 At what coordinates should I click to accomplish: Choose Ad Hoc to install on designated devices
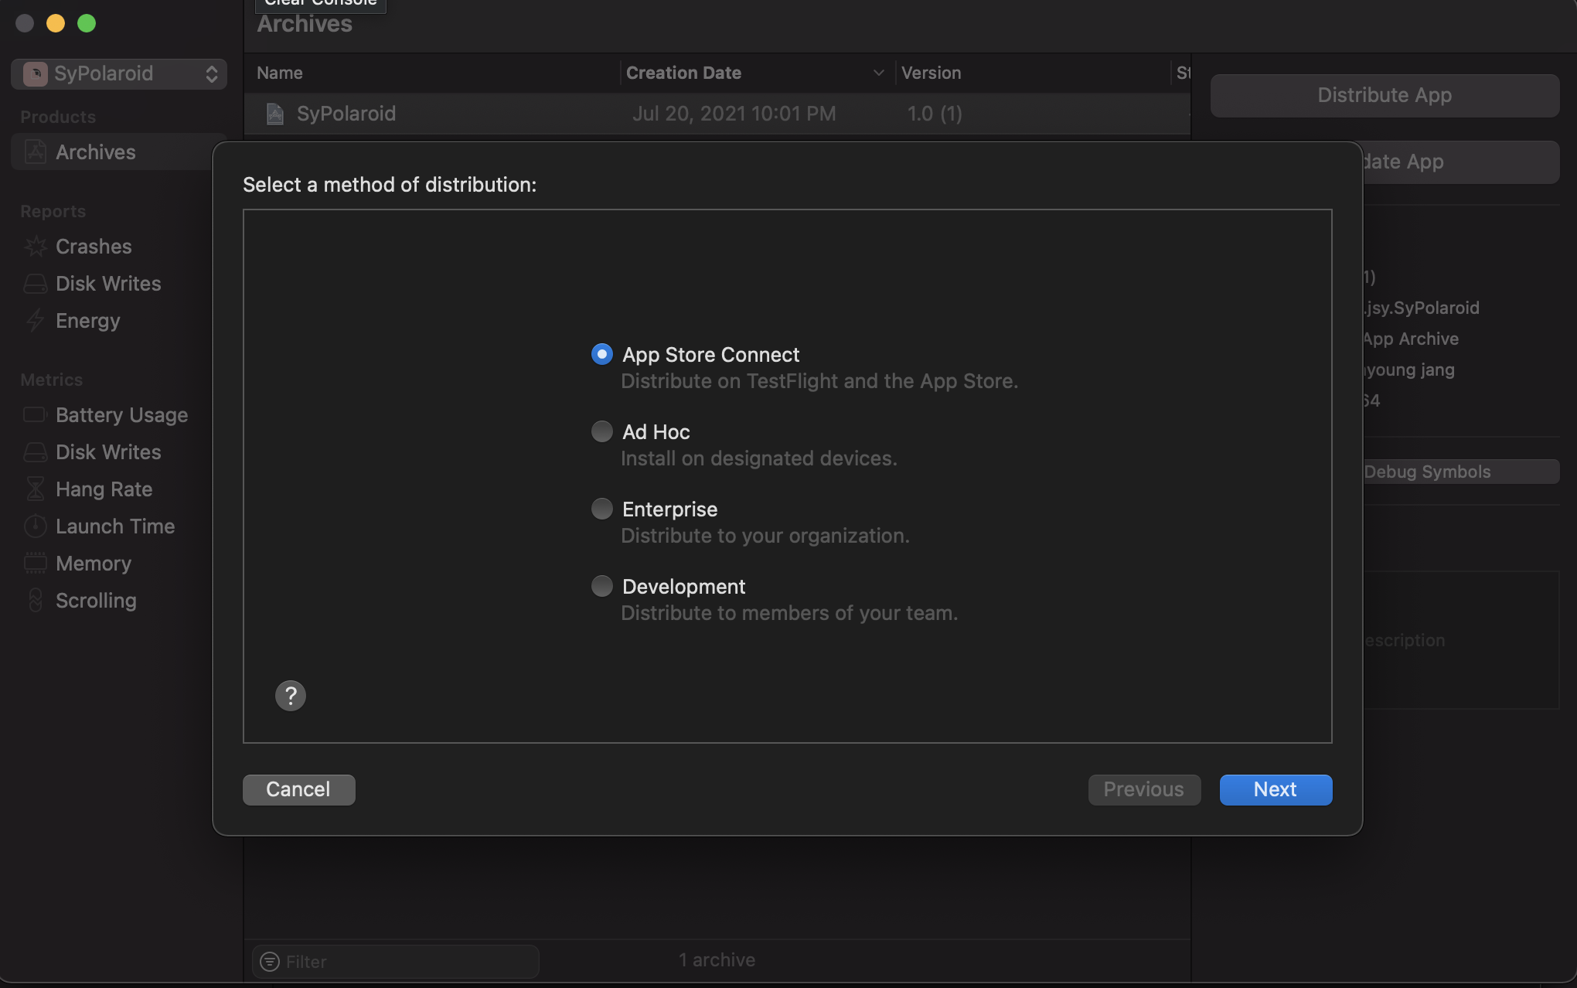601,431
